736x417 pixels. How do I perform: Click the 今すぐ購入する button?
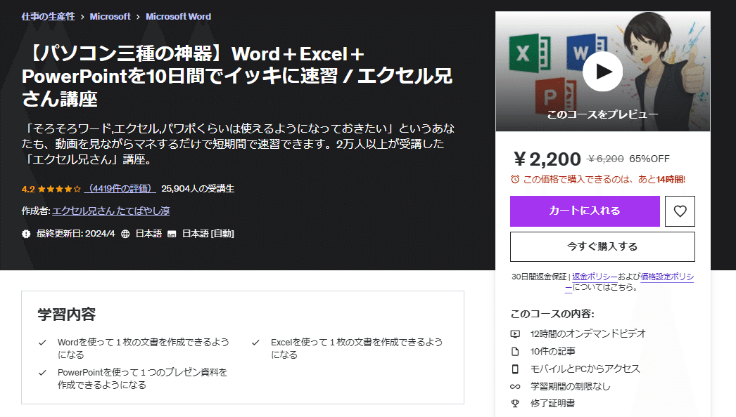pyautogui.click(x=602, y=246)
